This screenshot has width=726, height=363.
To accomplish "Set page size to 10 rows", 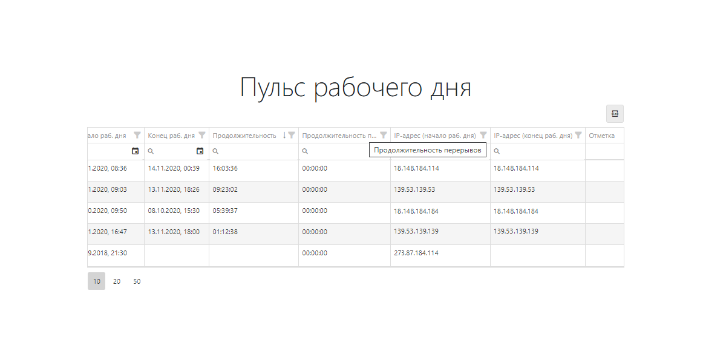I will [96, 281].
